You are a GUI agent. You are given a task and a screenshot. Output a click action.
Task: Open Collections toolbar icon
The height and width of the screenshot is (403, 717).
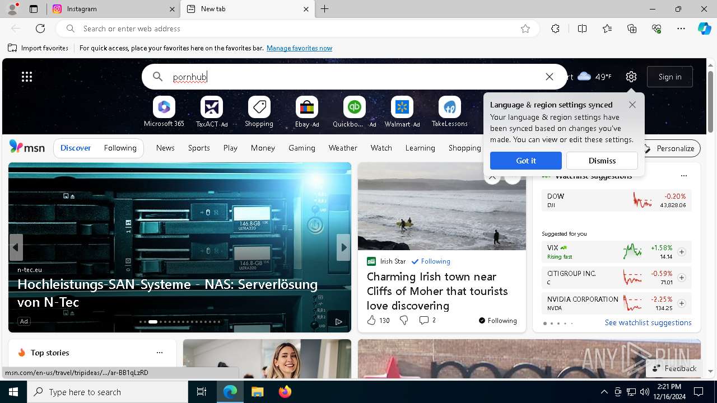[x=632, y=29]
